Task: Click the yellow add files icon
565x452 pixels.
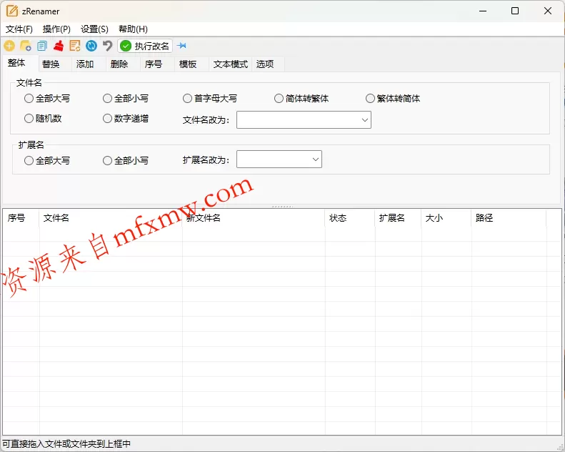Action: tap(9, 46)
